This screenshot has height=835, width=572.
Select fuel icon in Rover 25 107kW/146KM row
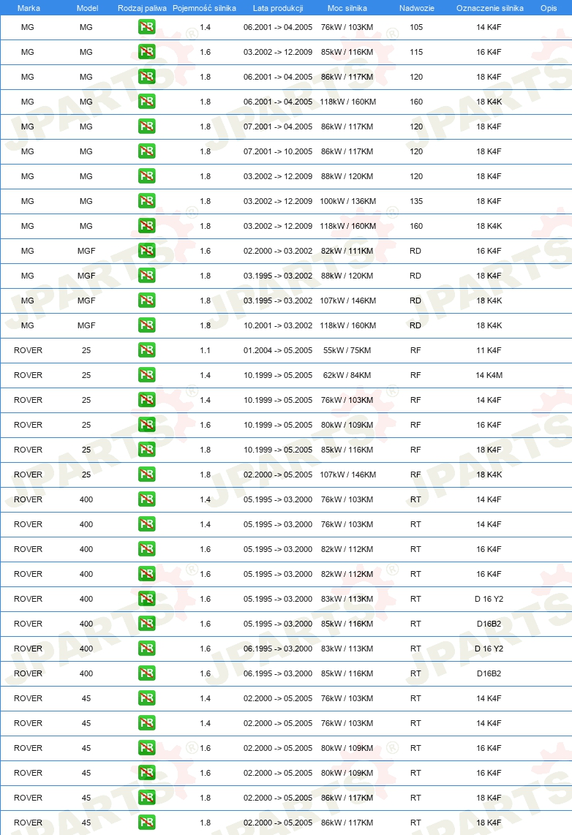pos(146,474)
